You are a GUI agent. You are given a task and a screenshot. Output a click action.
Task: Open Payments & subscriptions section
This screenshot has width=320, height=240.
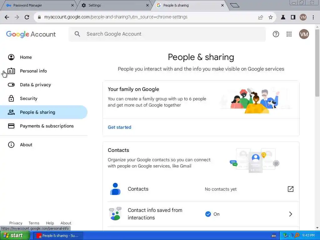[x=44, y=126]
